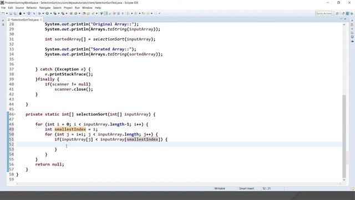Click the Smart Insert status bar entry
This screenshot has width=355, height=200.
(x=246, y=188)
